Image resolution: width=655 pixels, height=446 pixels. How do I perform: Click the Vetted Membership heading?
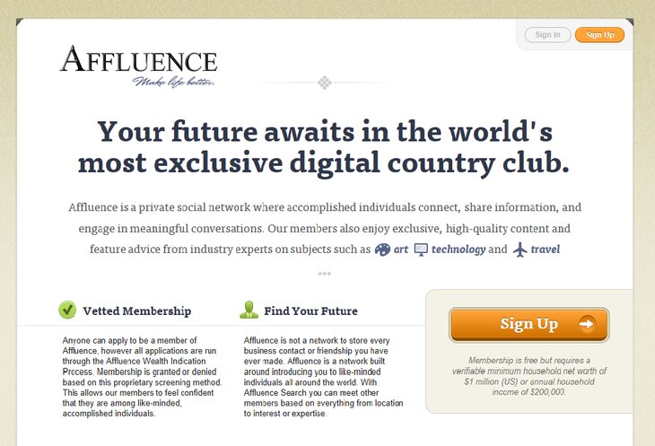click(x=136, y=311)
